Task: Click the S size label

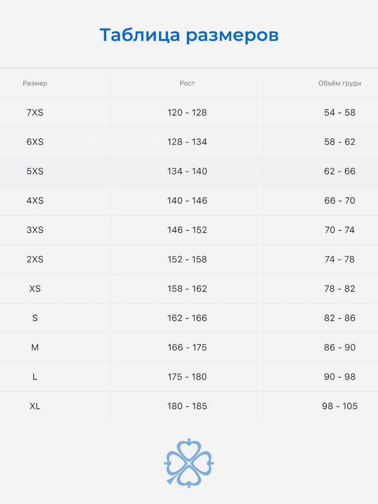Action: coord(35,318)
